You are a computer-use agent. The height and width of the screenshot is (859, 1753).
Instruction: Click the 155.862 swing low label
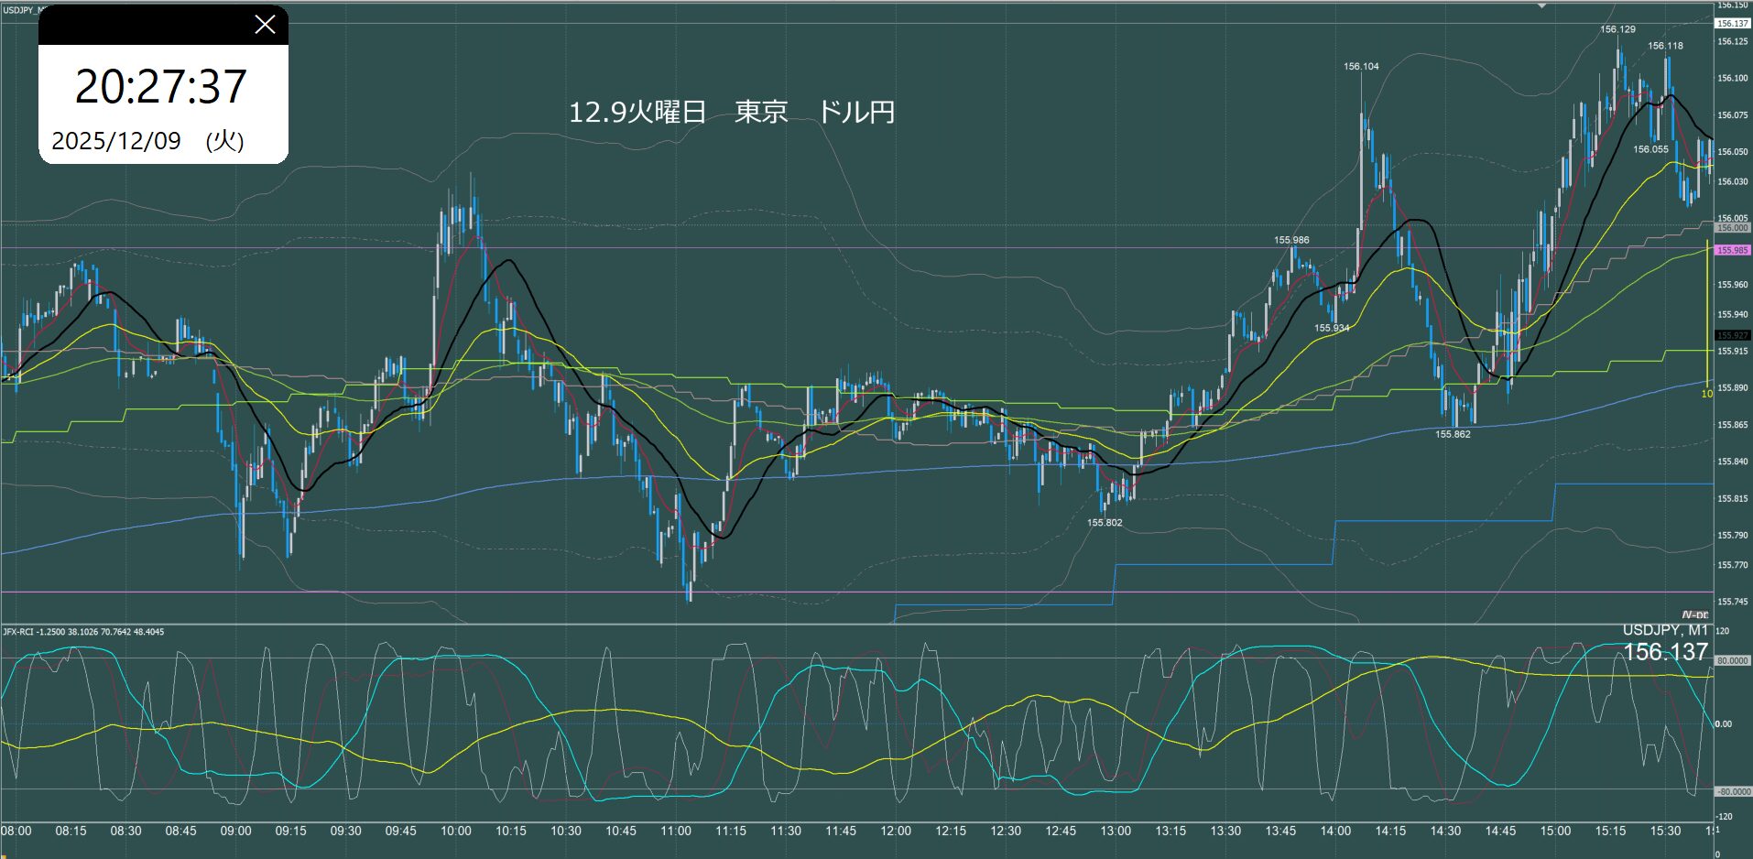pos(1453,434)
